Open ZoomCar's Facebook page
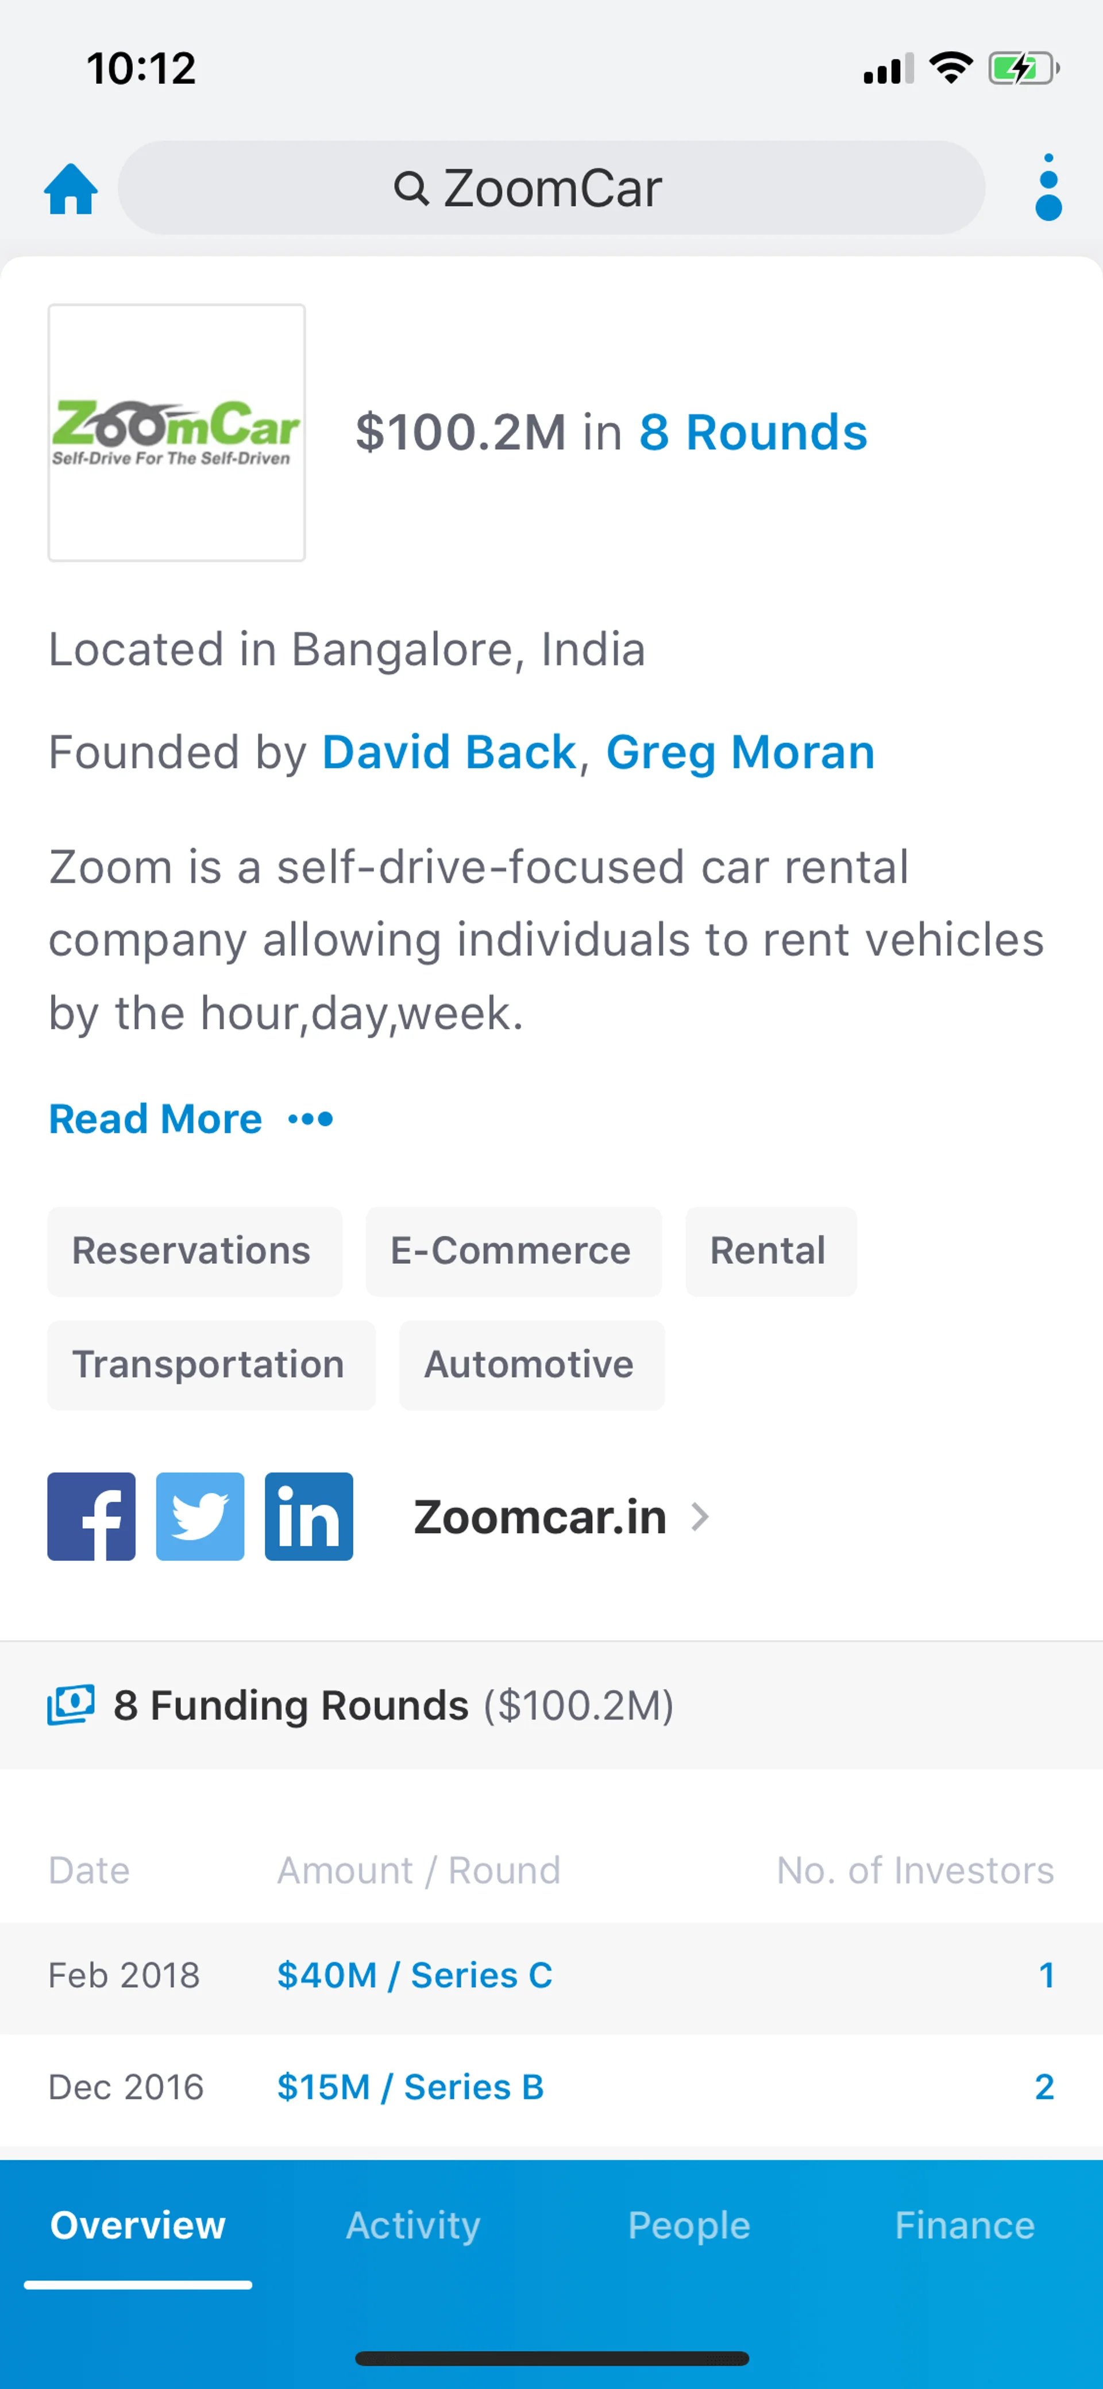 (92, 1516)
